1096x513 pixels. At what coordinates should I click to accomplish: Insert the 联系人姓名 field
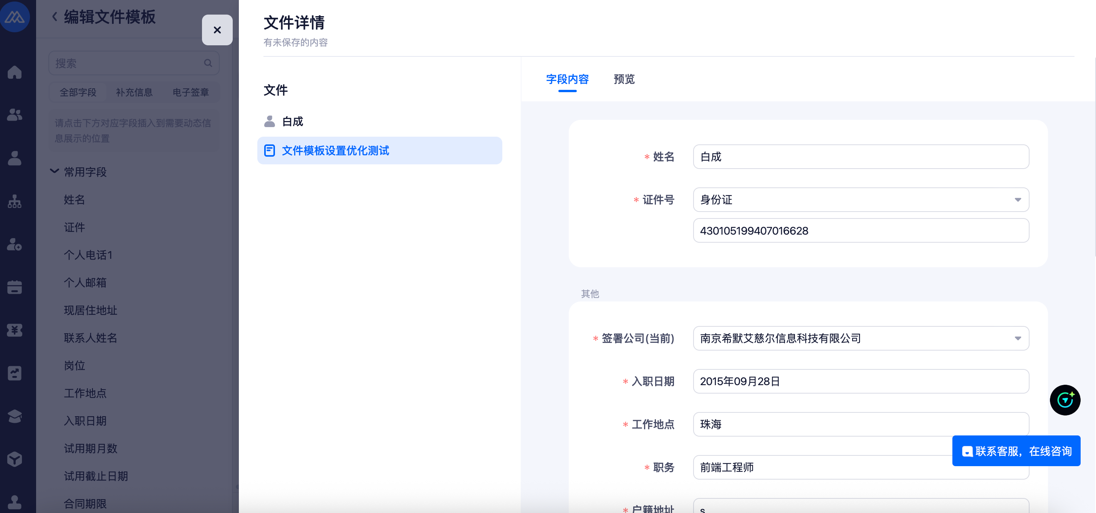[x=91, y=338]
